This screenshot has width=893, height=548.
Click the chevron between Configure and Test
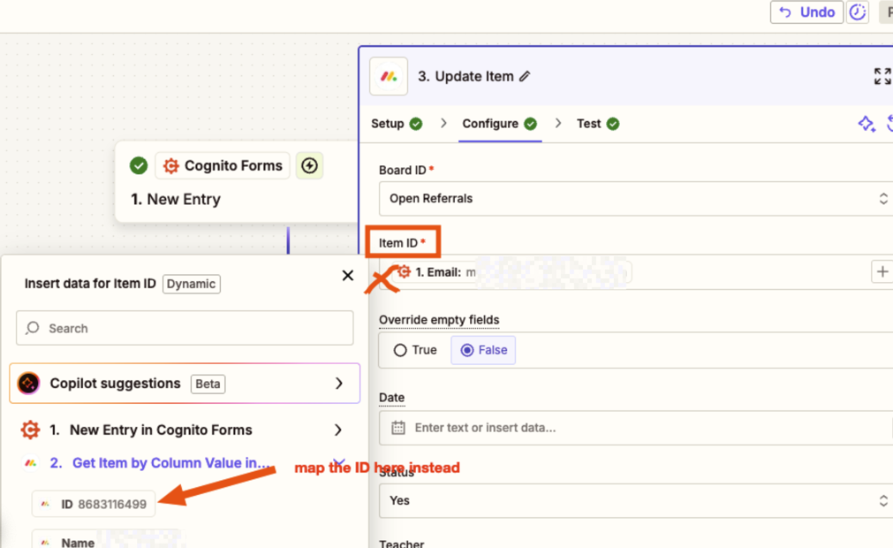558,124
